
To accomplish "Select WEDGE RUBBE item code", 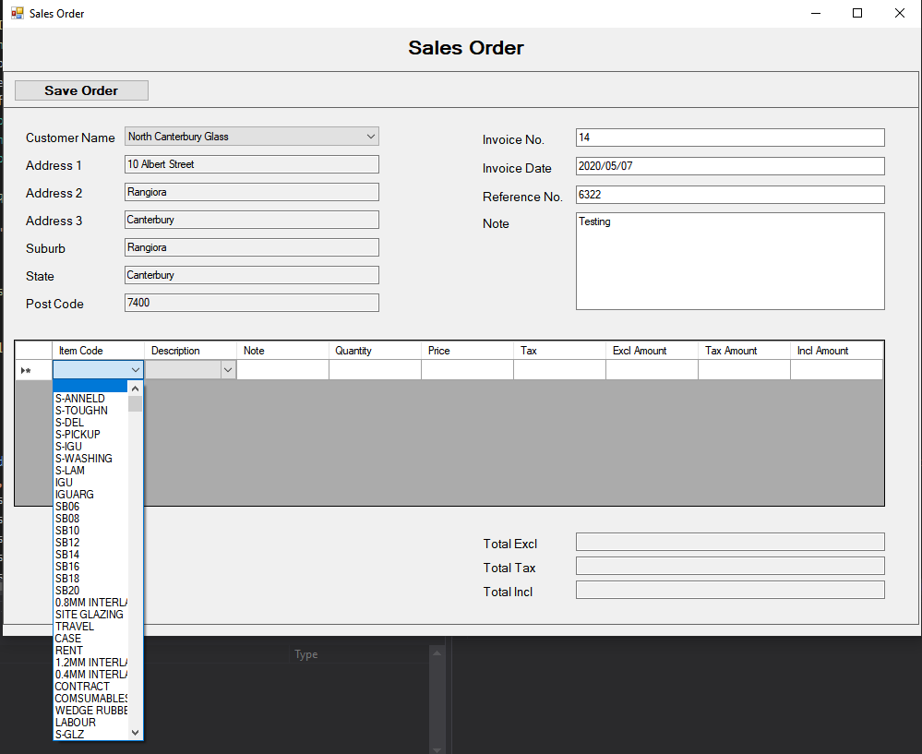I will tap(91, 711).
